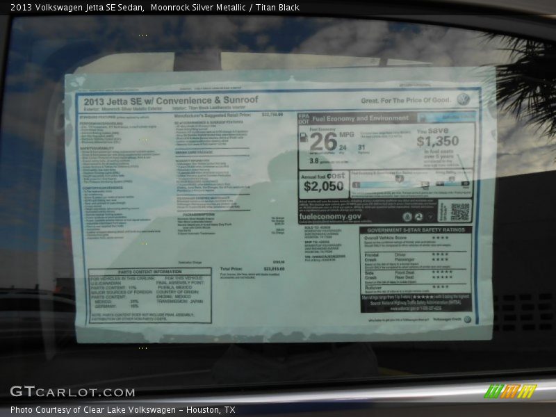Click the Volkswagen Credit logo at sticker bottom
556x417 pixels.
[x=468, y=319]
